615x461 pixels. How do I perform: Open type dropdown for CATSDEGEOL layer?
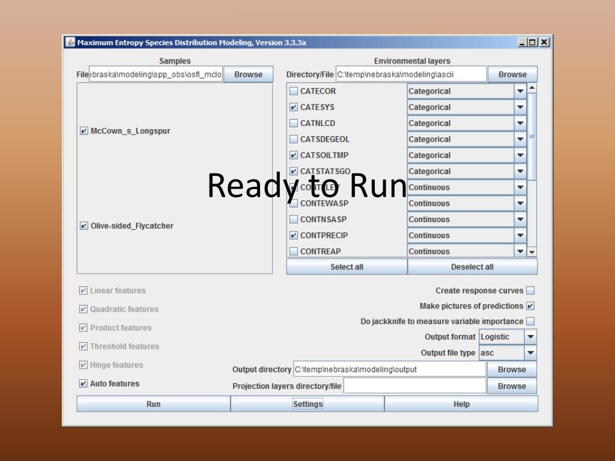[x=520, y=139]
